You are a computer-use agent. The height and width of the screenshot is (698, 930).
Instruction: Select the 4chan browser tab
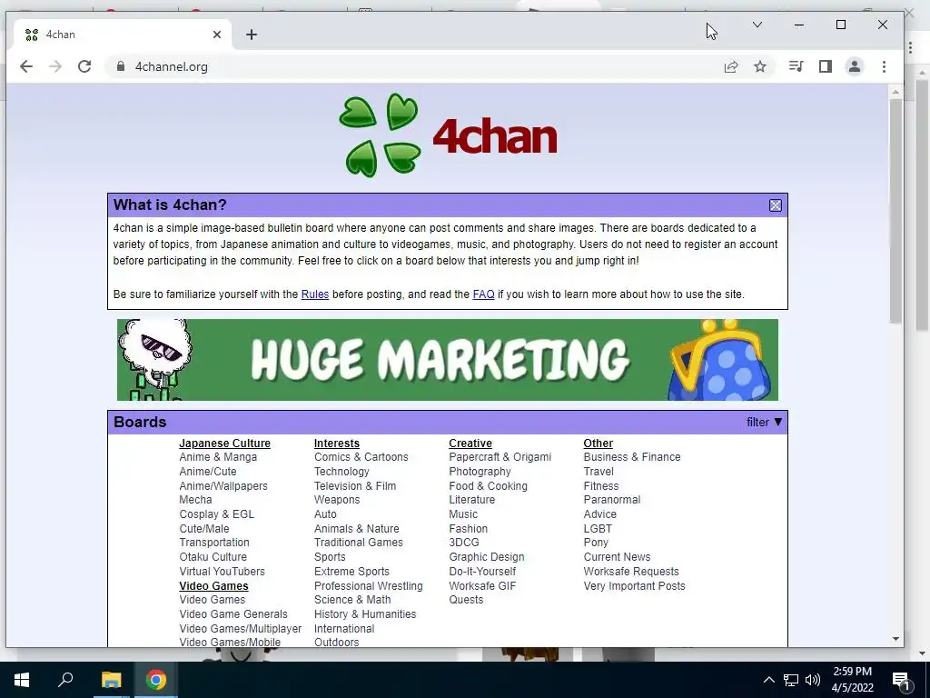[x=122, y=35]
